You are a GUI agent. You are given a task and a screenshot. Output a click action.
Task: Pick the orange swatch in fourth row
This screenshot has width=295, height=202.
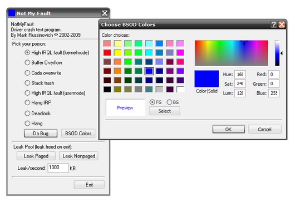click(117, 71)
